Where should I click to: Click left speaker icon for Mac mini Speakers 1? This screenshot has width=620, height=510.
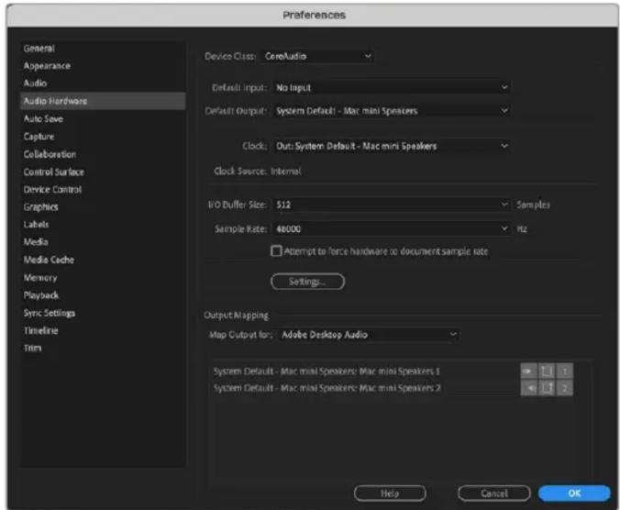(x=528, y=371)
